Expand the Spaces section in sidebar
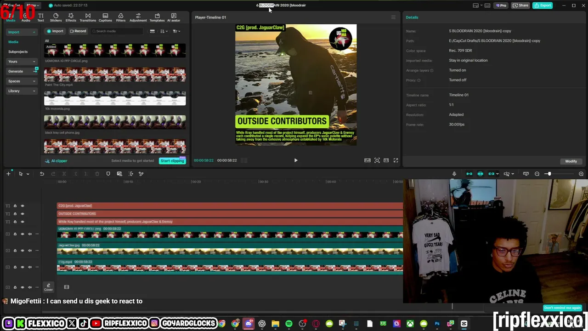The image size is (588, 331). point(21,81)
